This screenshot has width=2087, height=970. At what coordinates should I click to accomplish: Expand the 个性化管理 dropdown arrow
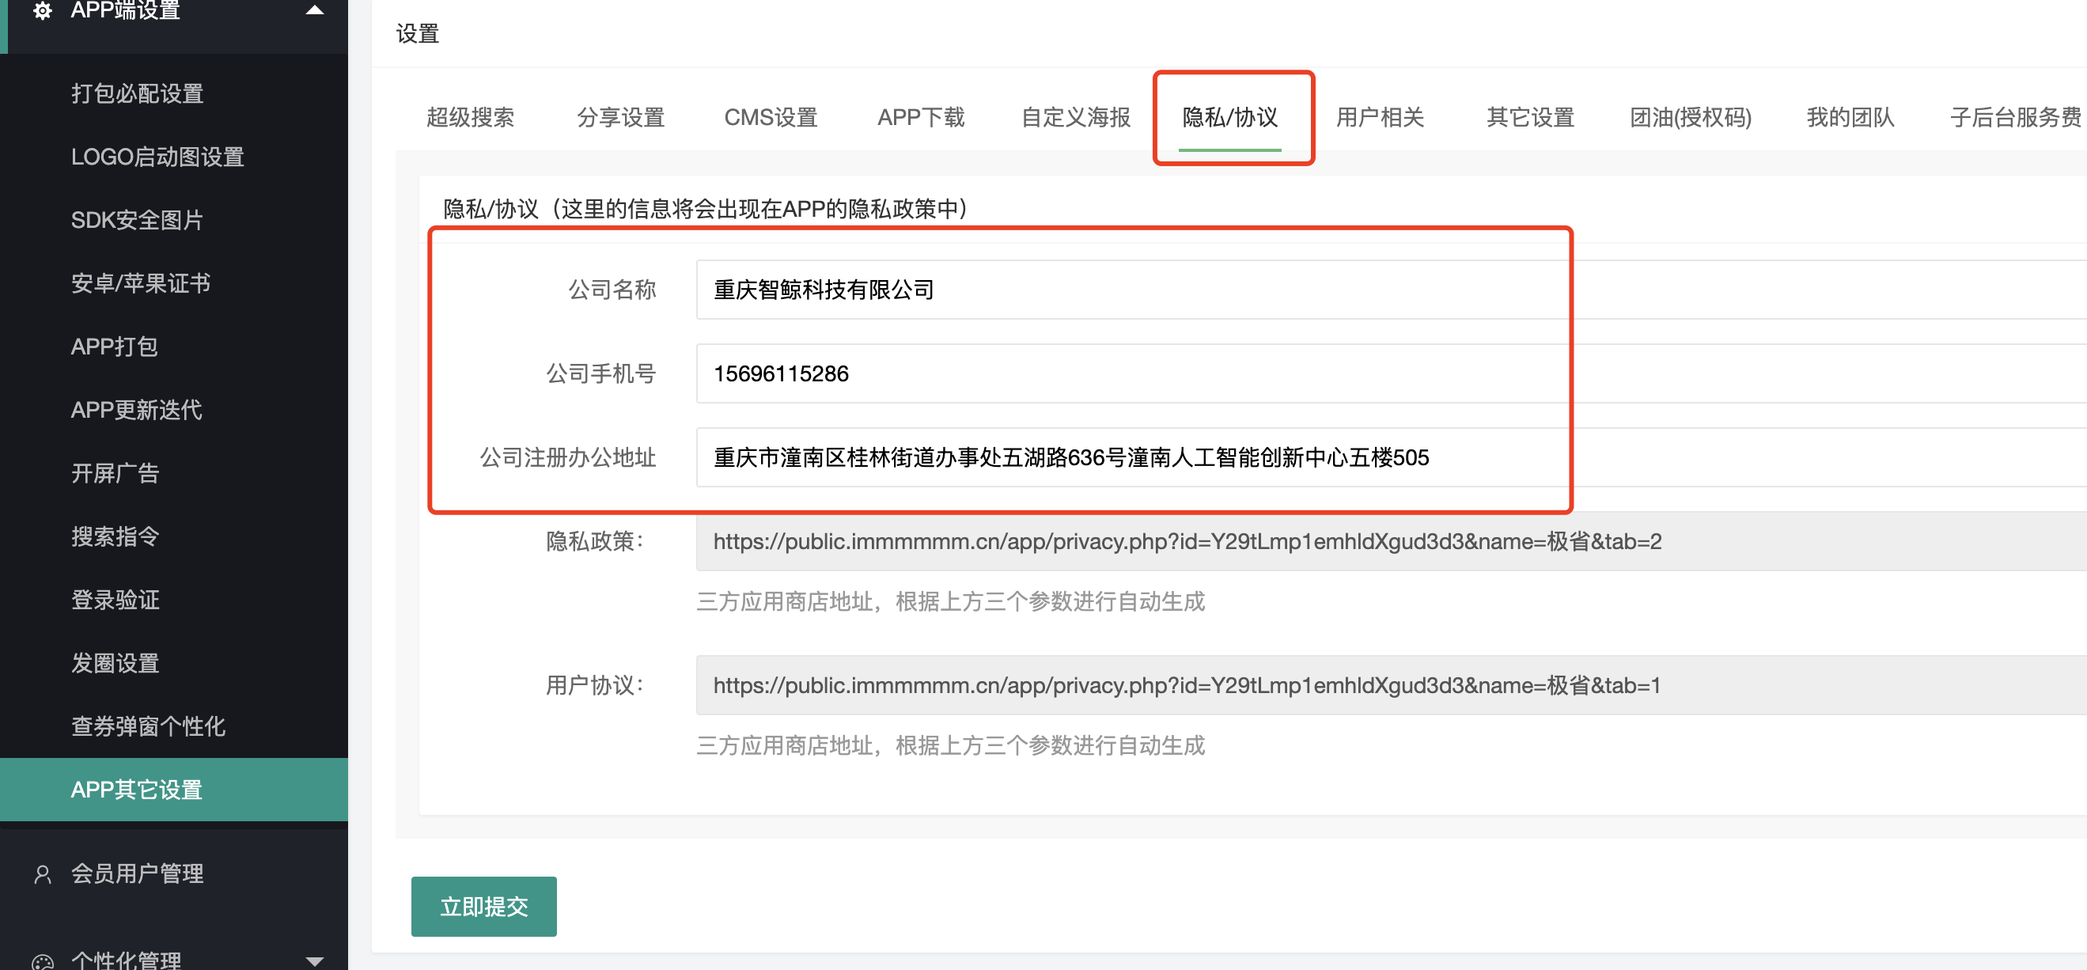coord(314,962)
